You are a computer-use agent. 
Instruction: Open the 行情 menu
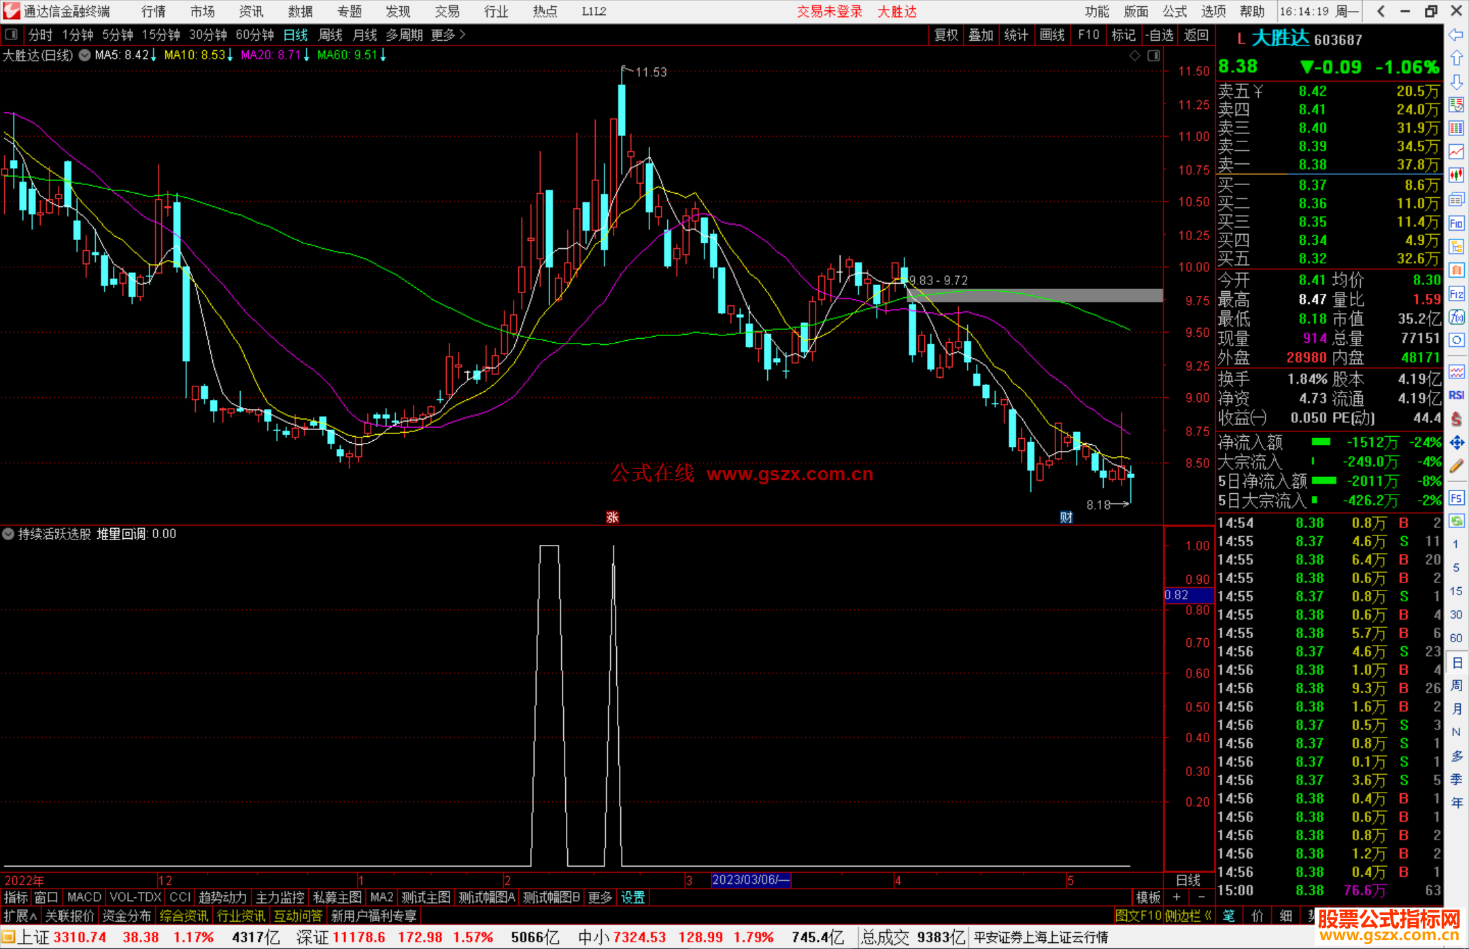pyautogui.click(x=154, y=12)
